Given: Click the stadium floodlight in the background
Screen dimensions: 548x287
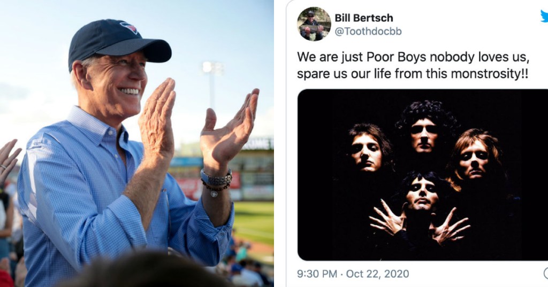Looking at the screenshot, I should click(211, 67).
